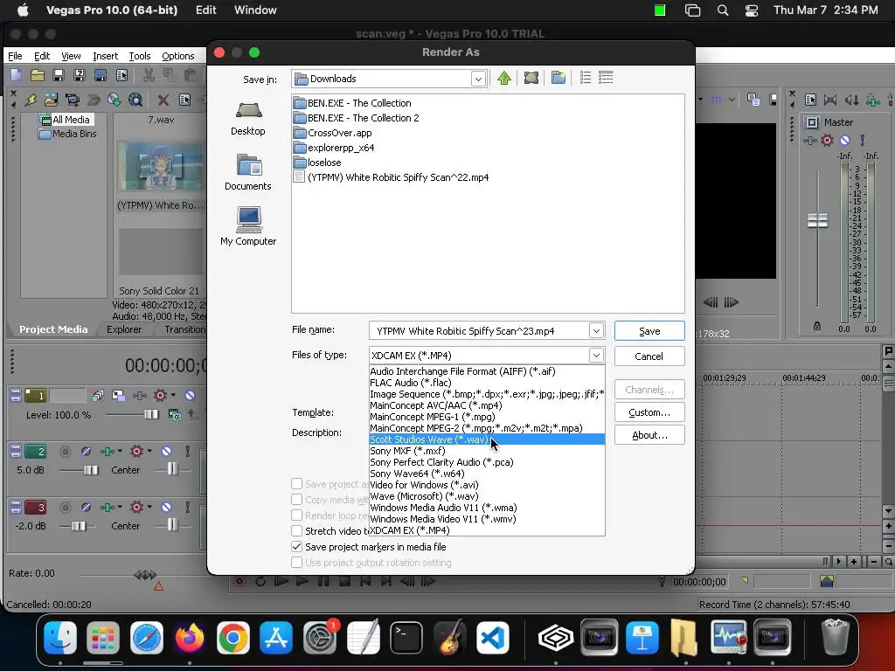Click the Master volume fader handle
895x671 pixels.
point(817,220)
